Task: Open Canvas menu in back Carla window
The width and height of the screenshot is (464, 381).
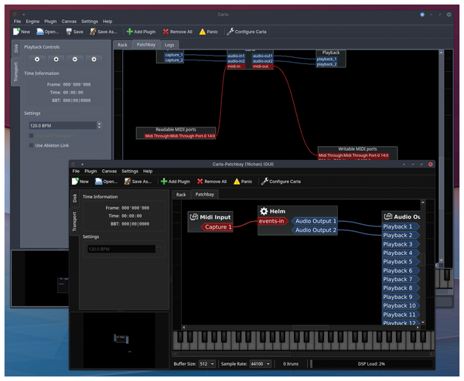Action: click(69, 22)
